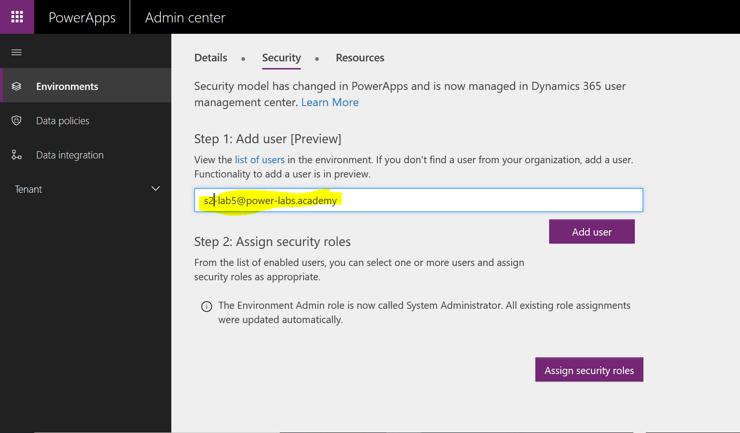
Task: Follow the Learn More link
Action: 330,102
